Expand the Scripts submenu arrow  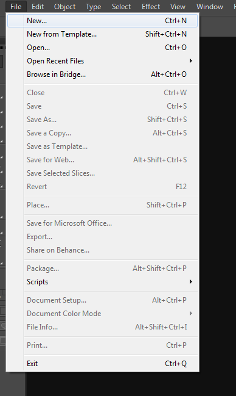pyautogui.click(x=191, y=282)
